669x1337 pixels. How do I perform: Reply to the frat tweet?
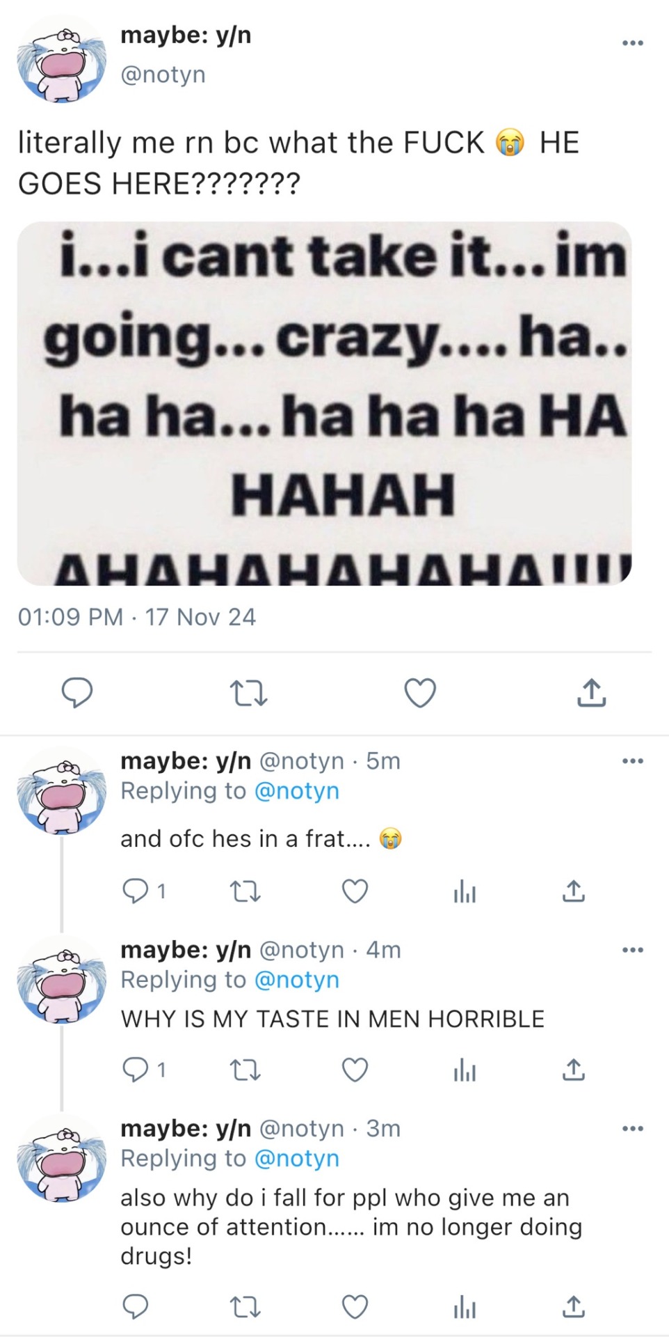pyautogui.click(x=135, y=891)
